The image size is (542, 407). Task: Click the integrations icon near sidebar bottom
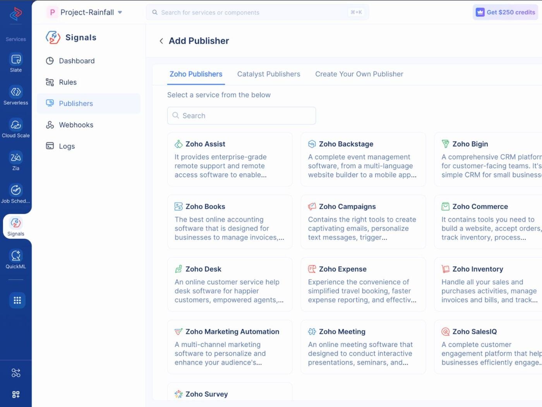[16, 373]
